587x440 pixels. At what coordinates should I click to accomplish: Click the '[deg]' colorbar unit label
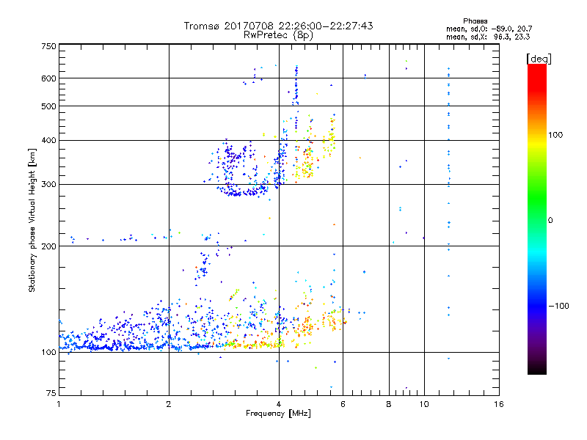(539, 59)
